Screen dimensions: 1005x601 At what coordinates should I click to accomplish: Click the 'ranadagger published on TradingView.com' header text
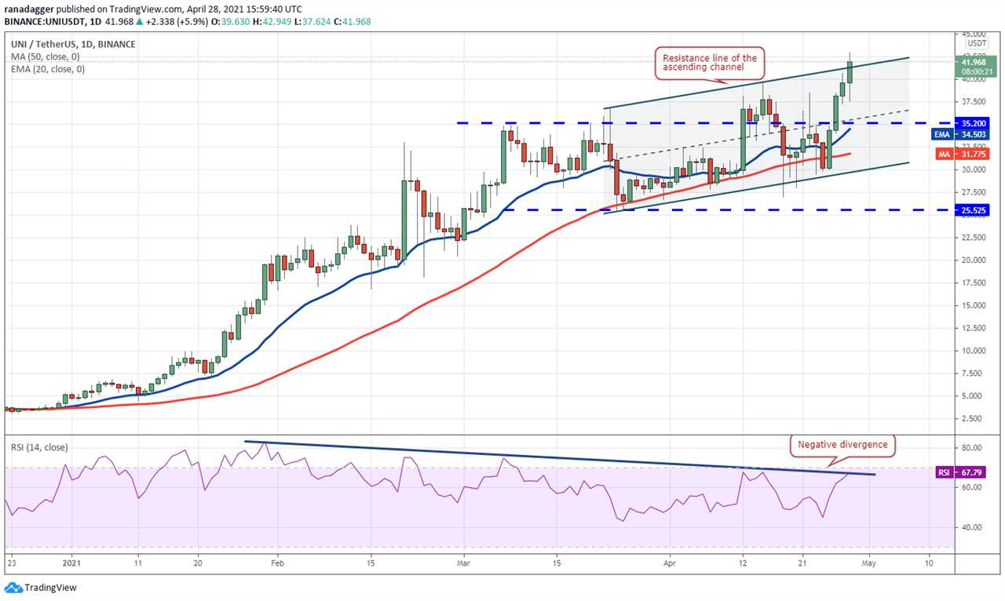click(x=93, y=9)
